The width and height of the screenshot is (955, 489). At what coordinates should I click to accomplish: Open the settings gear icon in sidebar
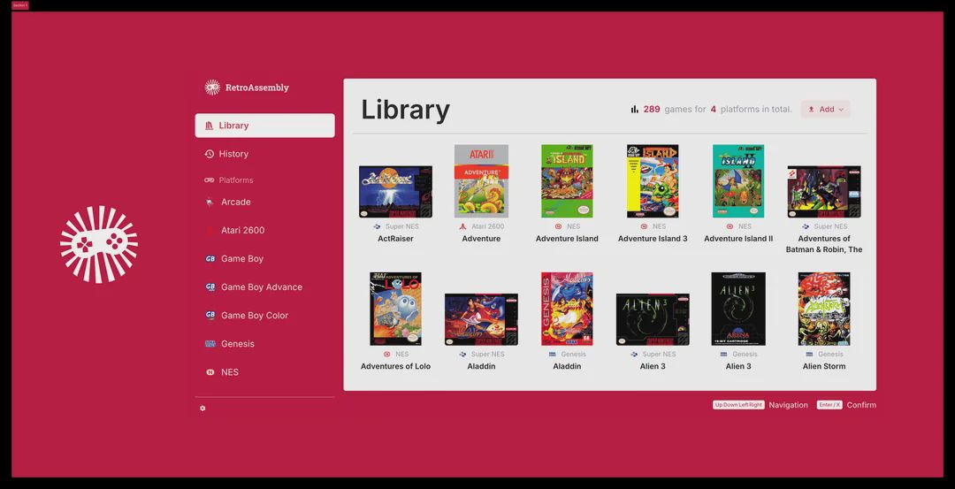[x=202, y=409]
